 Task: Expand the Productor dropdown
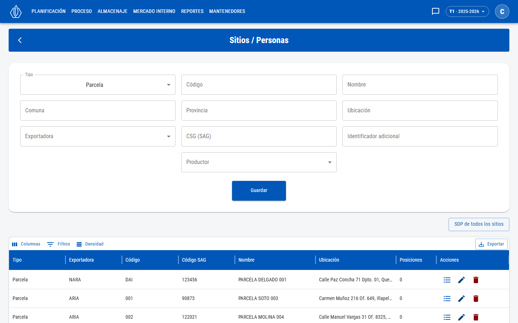coord(259,162)
